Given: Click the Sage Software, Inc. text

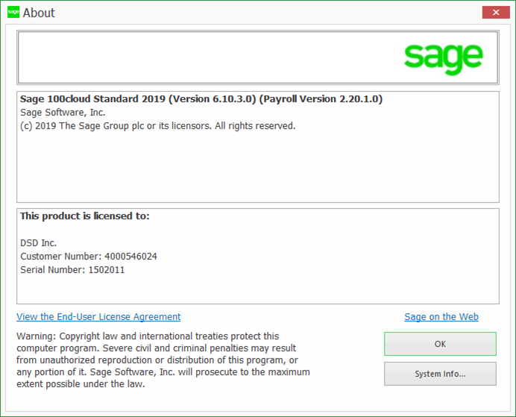Looking at the screenshot, I should 63,113.
